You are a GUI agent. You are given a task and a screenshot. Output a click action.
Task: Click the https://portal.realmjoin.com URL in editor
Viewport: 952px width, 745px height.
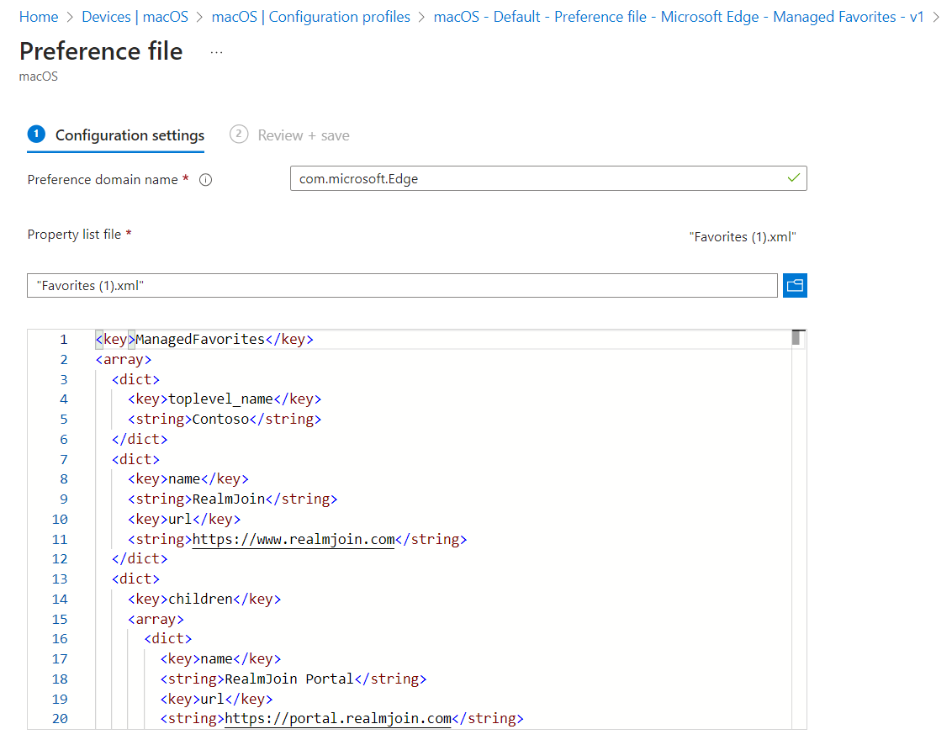(338, 718)
